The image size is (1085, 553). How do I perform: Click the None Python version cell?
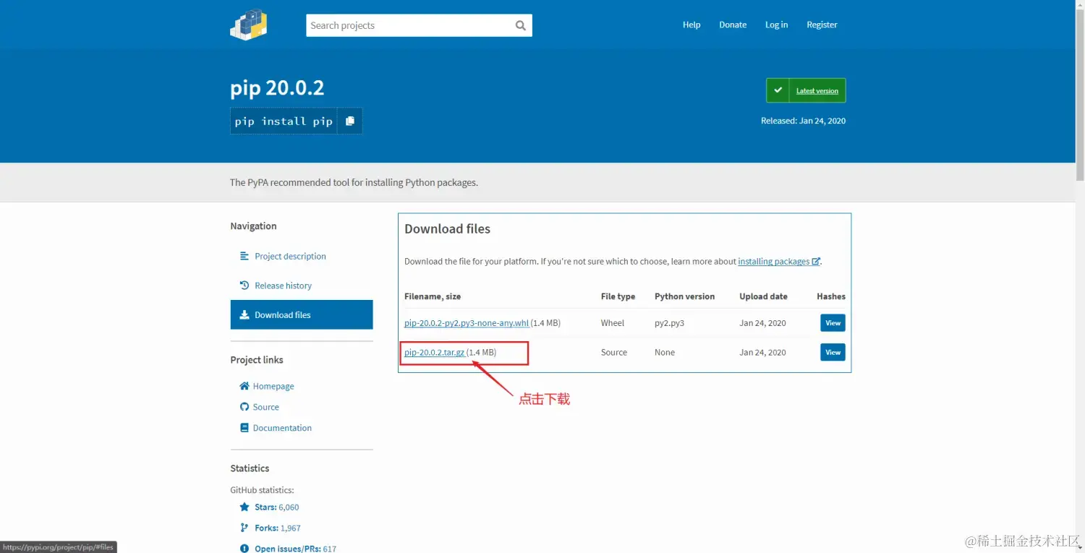[x=665, y=353]
